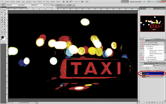Collapse the Detener step details
The height and width of the screenshot is (104, 166).
[x=148, y=48]
